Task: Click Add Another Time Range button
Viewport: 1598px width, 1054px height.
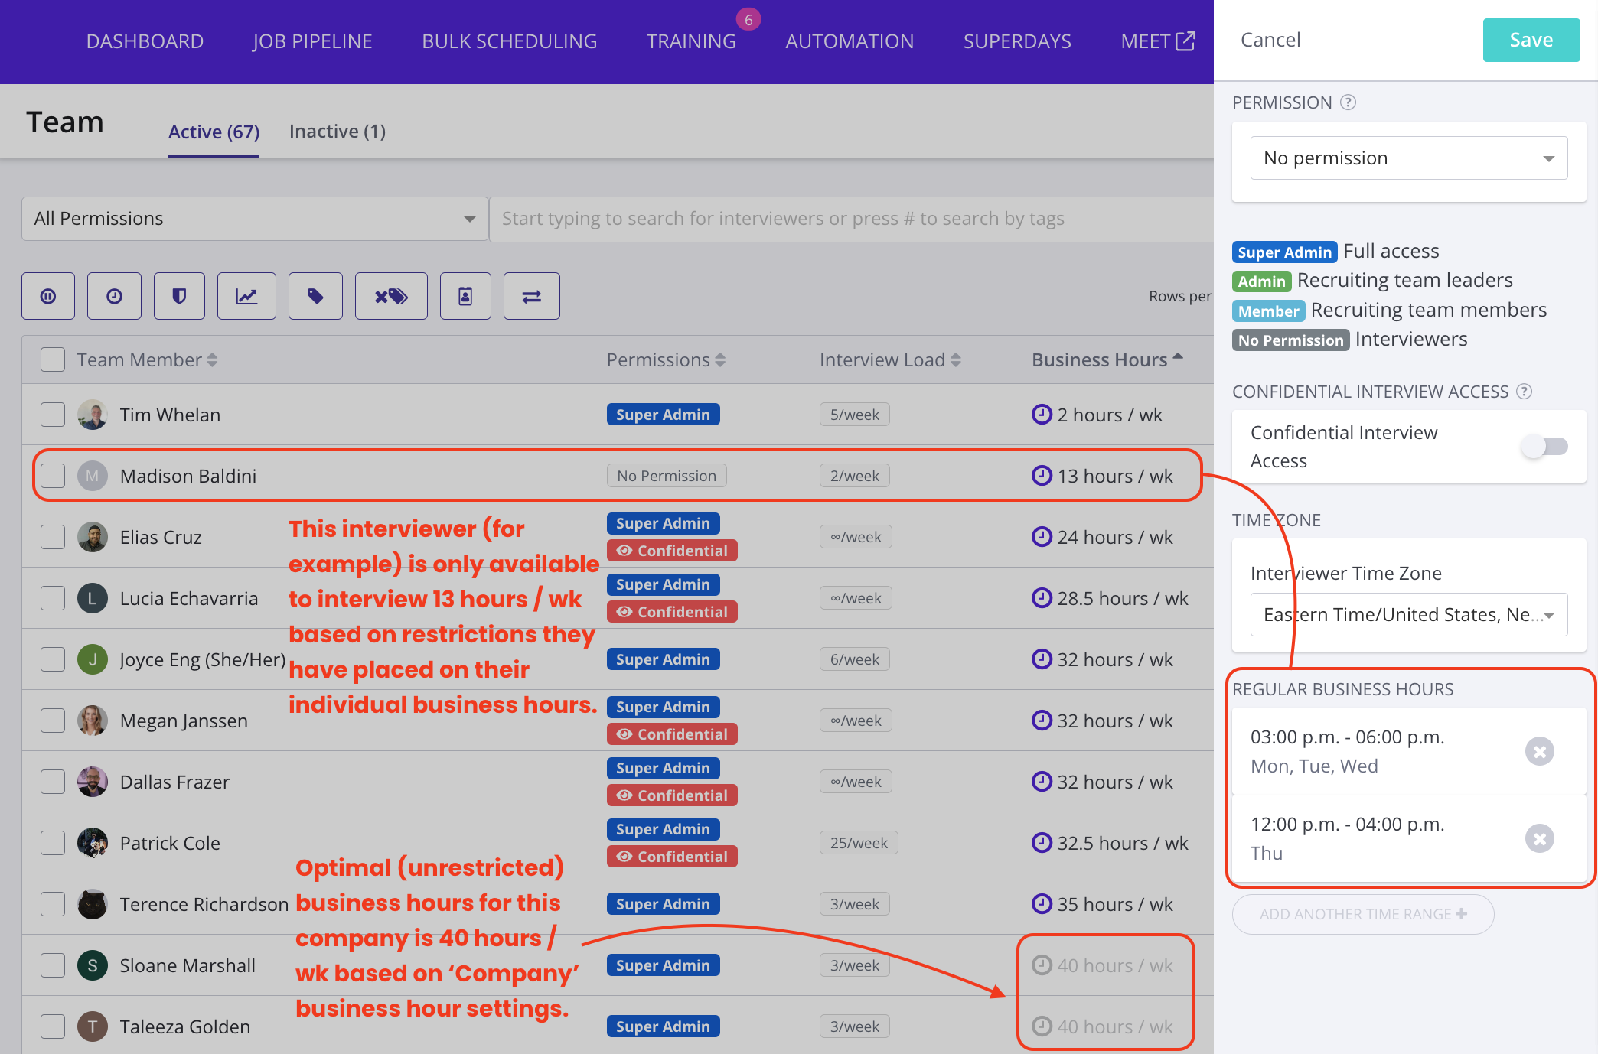Action: (1362, 914)
